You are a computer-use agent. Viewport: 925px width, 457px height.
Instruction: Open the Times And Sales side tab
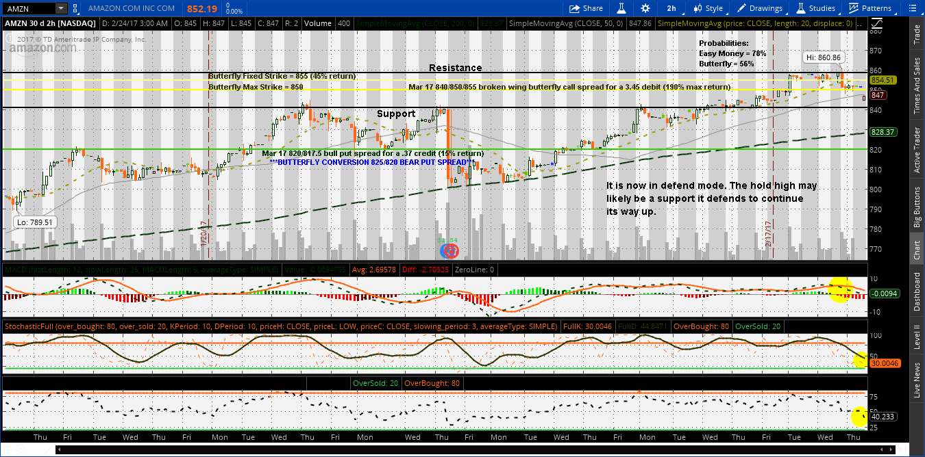point(917,86)
